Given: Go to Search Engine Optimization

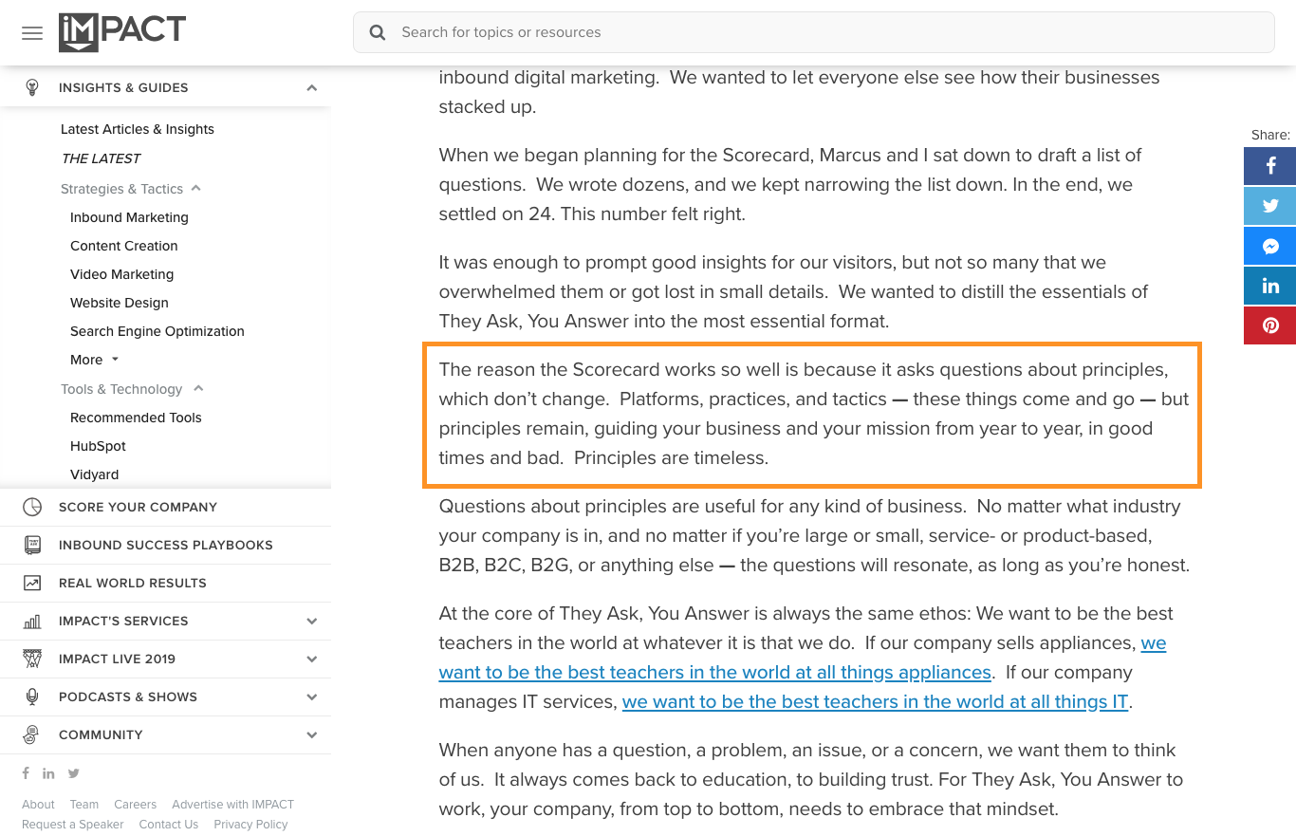Looking at the screenshot, I should point(157,331).
